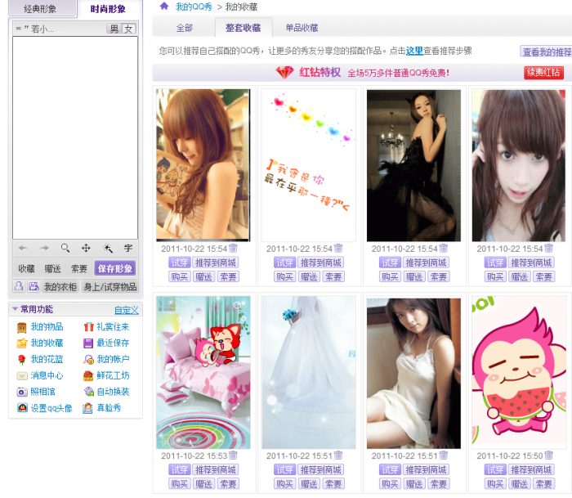
Task: Click 赠送 on the 15:50 item
Action: click(x=520, y=484)
